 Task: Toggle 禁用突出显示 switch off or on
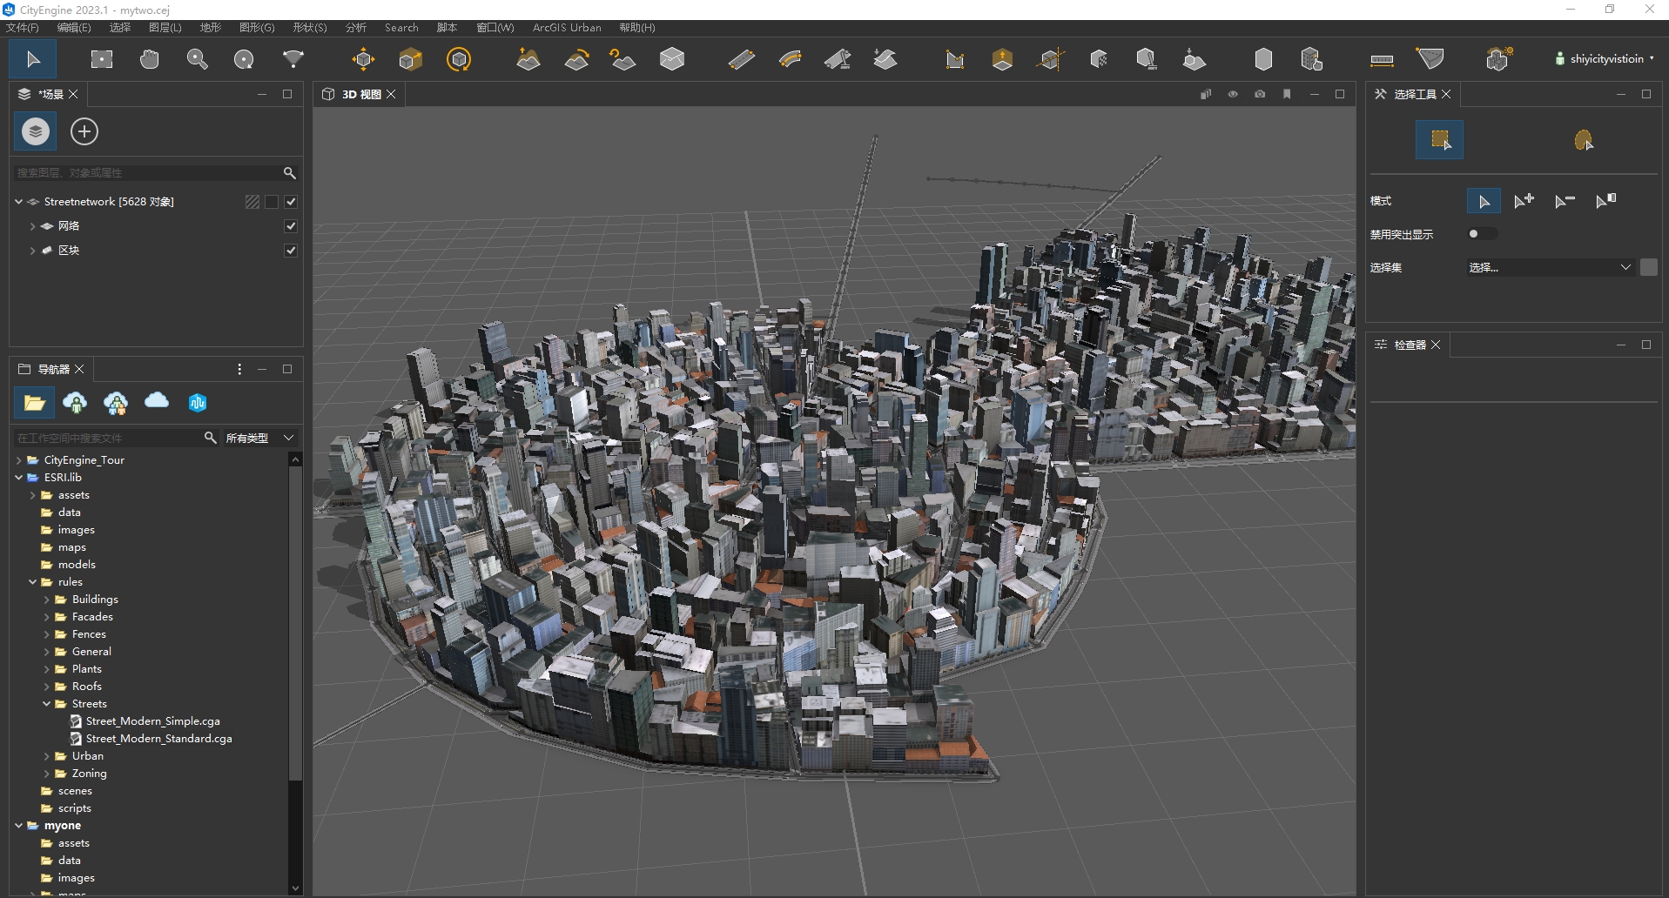coord(1481,233)
